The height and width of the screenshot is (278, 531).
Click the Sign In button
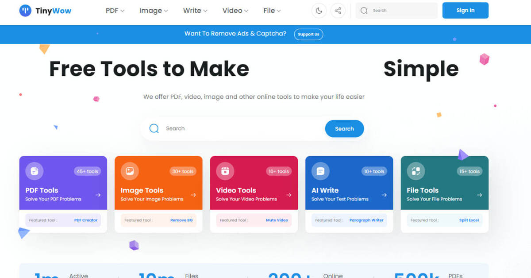(x=466, y=11)
